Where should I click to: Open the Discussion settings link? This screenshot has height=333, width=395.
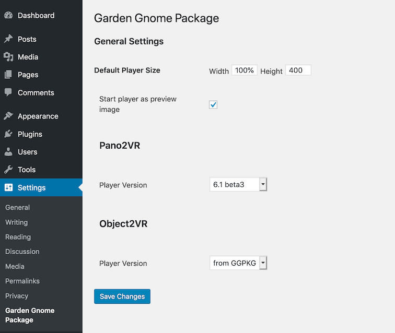22,252
